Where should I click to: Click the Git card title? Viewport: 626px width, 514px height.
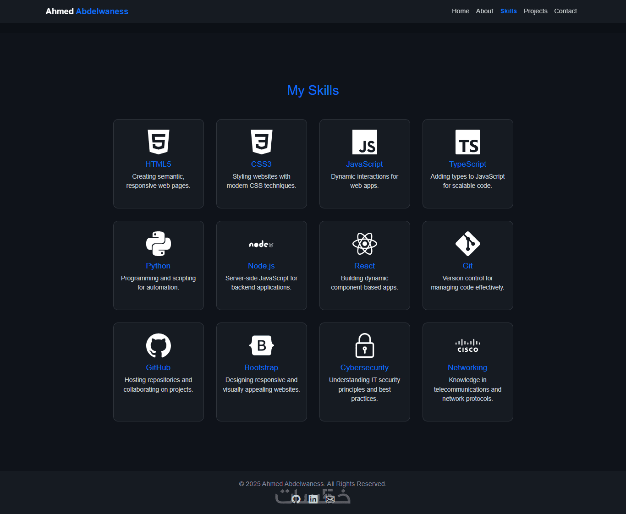tap(468, 266)
